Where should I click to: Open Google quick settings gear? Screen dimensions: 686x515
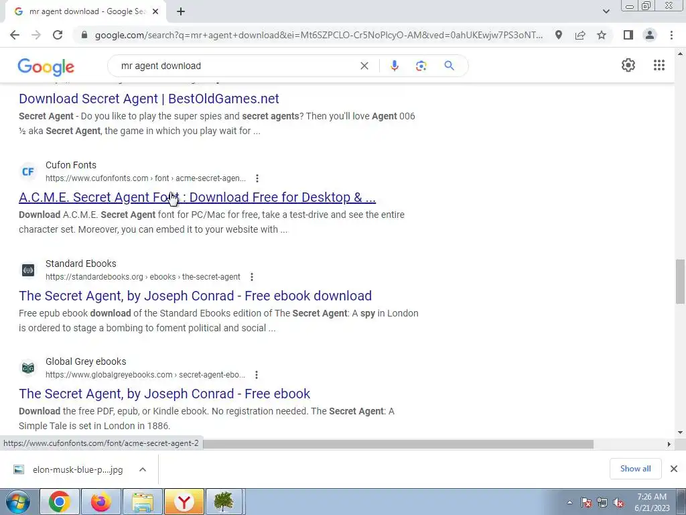[x=628, y=65]
